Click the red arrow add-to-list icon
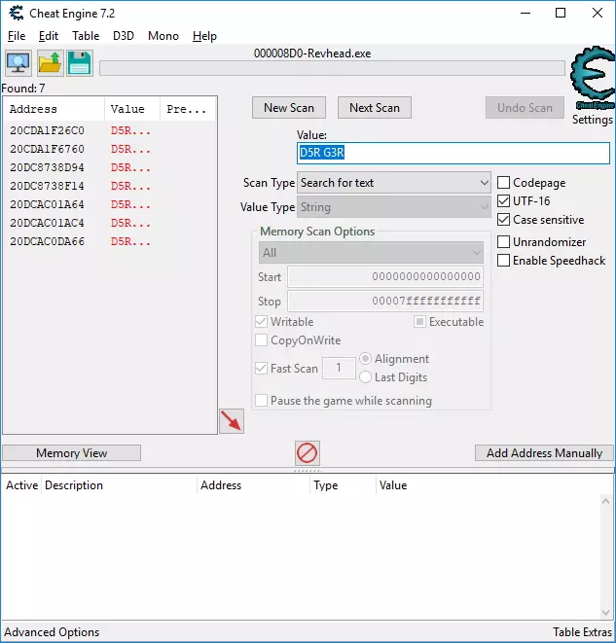Screen dimensions: 616x643 pos(232,421)
